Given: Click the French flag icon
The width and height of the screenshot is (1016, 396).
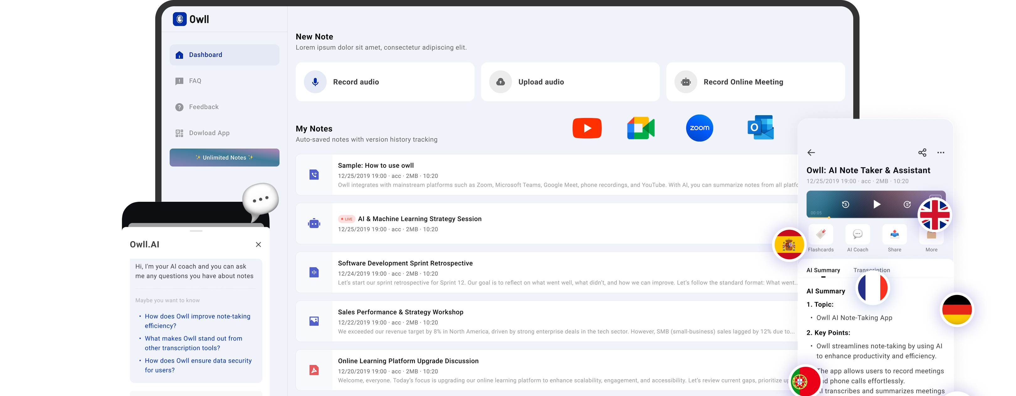Looking at the screenshot, I should (873, 288).
